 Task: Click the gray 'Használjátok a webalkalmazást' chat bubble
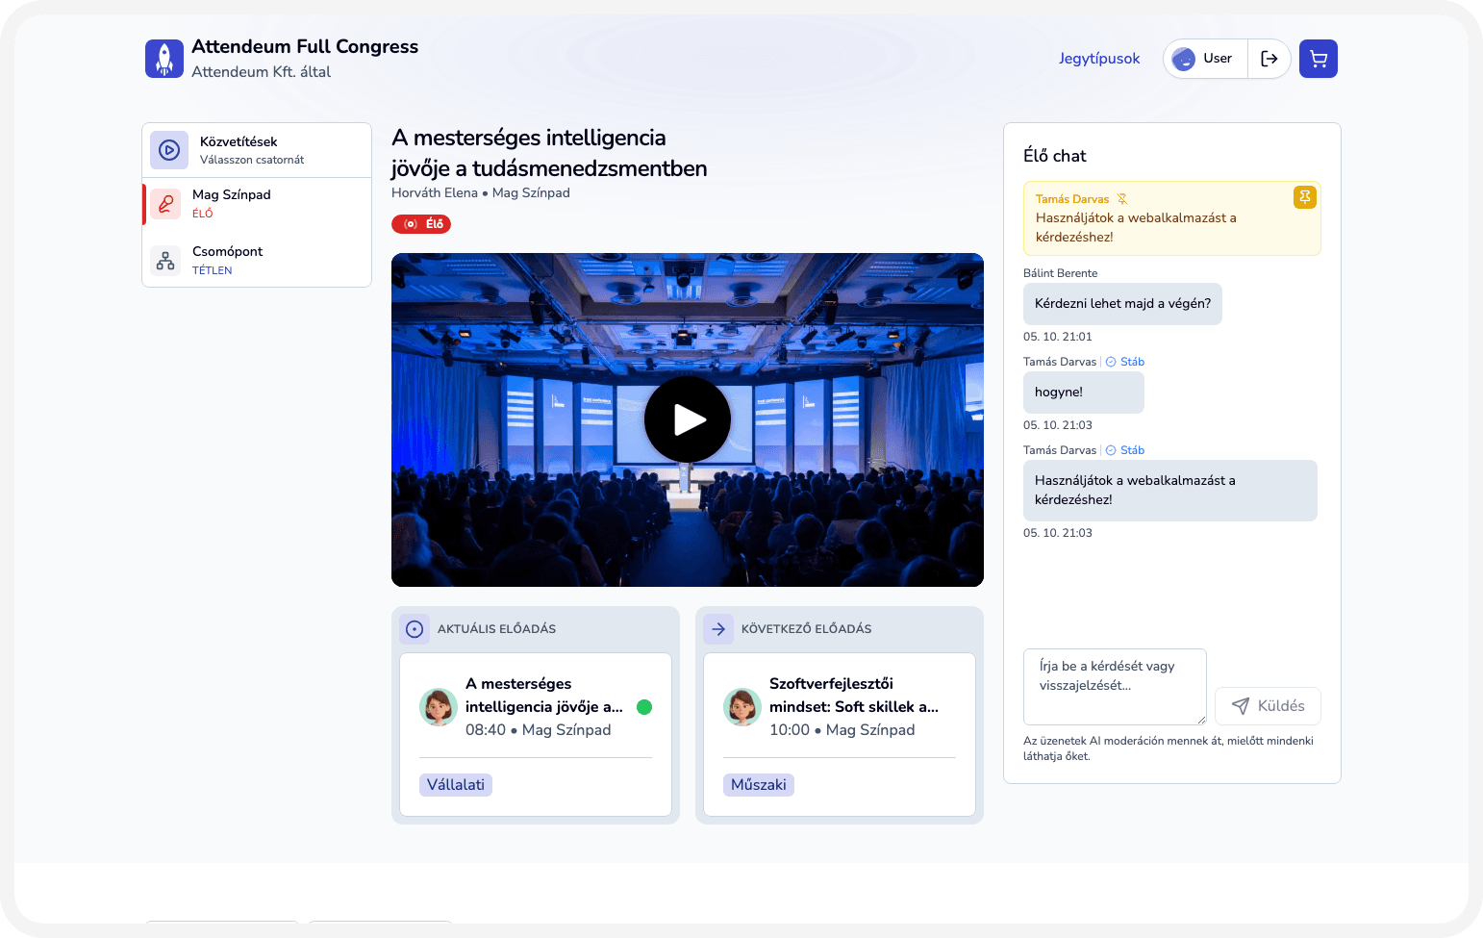1170,491
